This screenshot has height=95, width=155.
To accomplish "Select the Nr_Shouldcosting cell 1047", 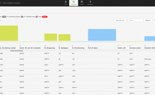I will pos(74,65).
